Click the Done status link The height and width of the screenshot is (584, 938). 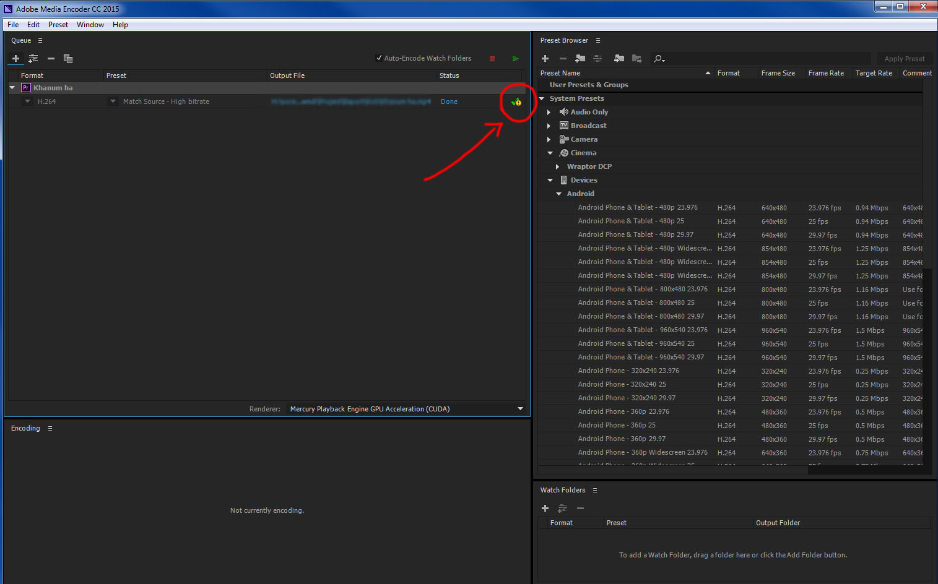pos(449,101)
